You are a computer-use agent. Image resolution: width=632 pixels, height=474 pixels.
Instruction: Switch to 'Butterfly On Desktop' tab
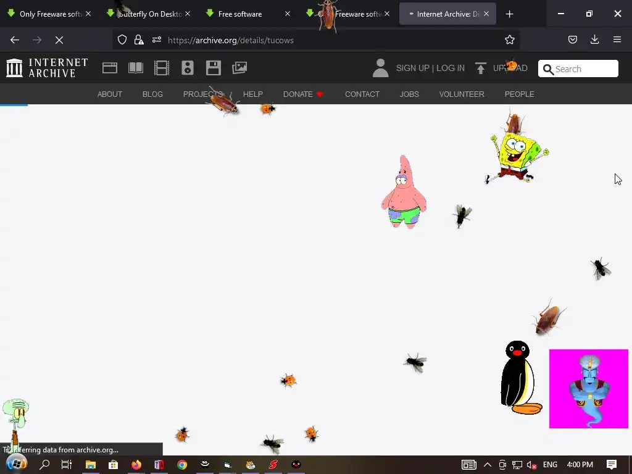coord(144,14)
